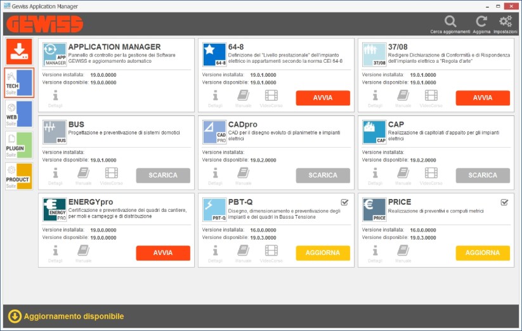Open the VideoCorso for PBT-Q

(x=271, y=254)
